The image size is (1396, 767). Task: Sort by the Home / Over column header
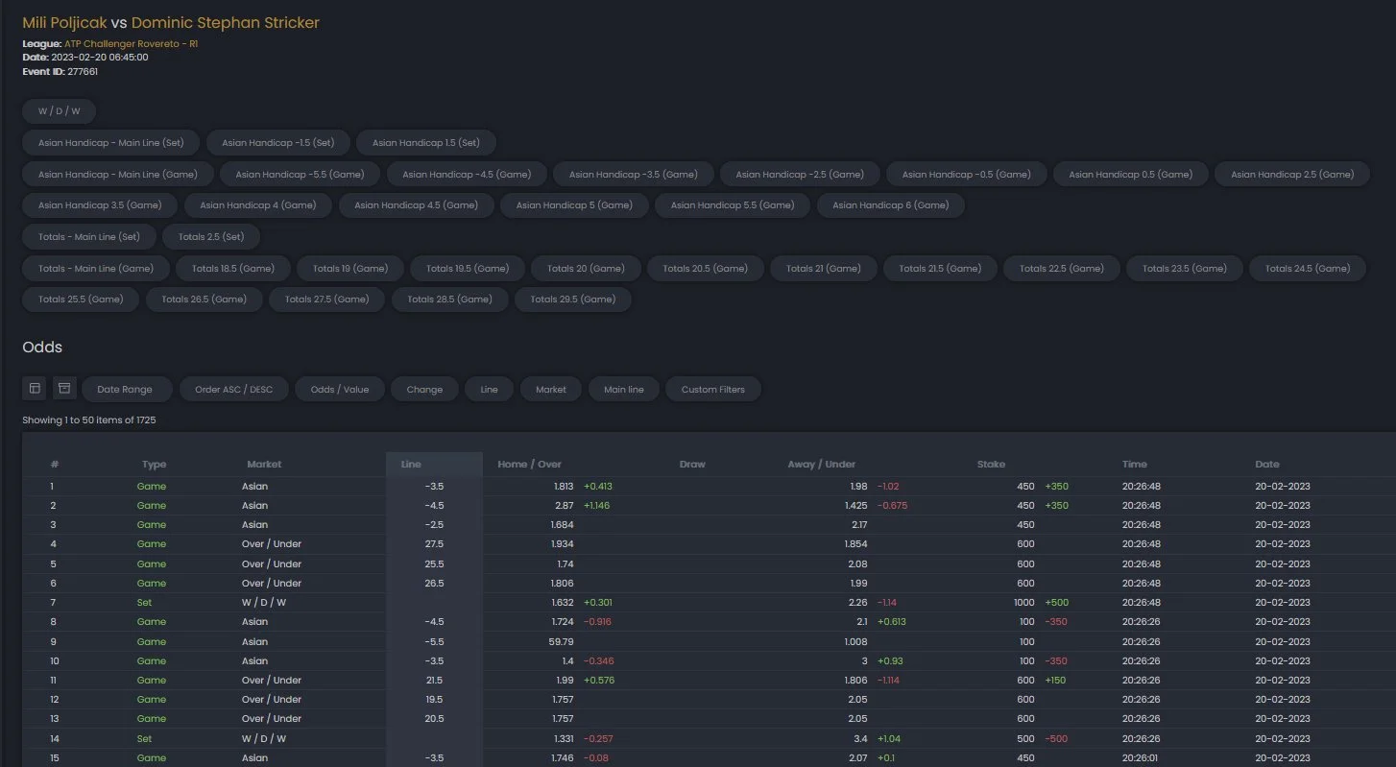(529, 465)
